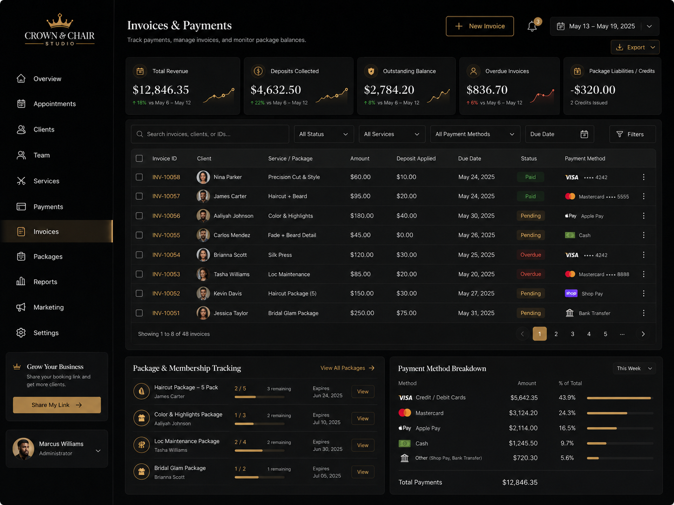This screenshot has height=505, width=674.
Task: Click the more options icon for INV-10055
Action: click(x=644, y=235)
